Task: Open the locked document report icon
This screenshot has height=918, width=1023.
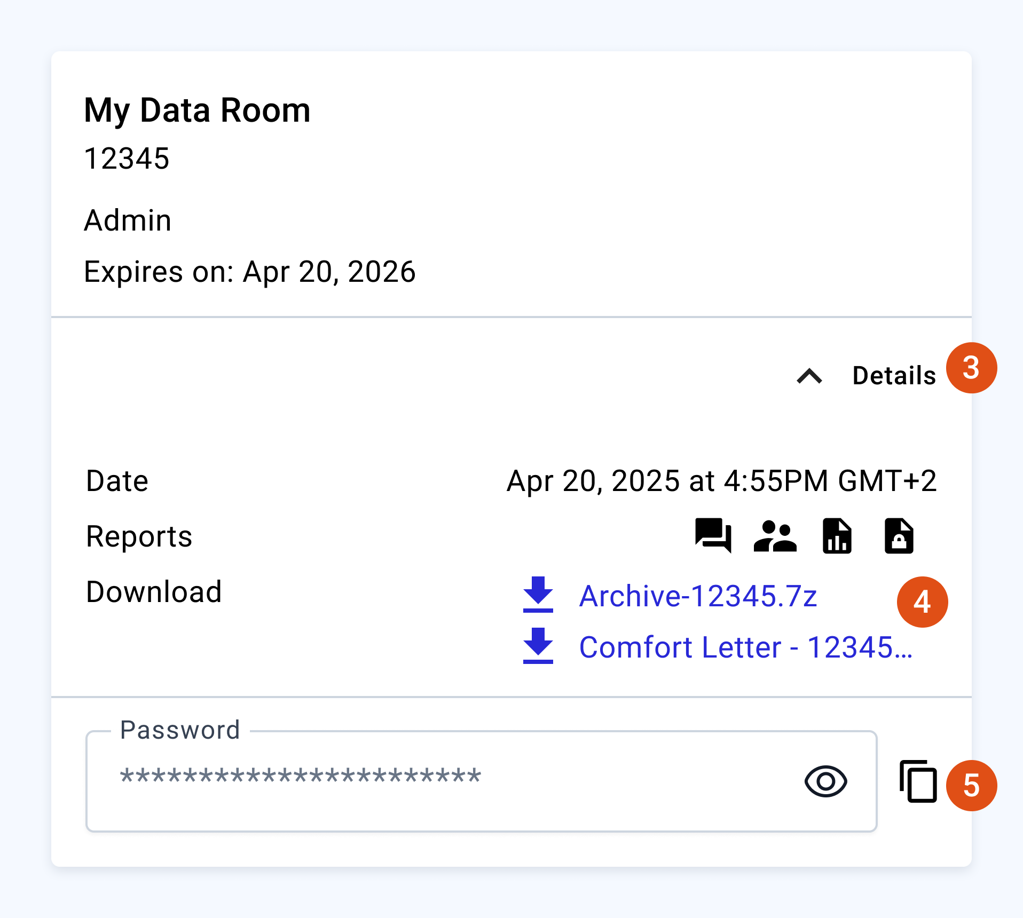Action: click(x=899, y=535)
